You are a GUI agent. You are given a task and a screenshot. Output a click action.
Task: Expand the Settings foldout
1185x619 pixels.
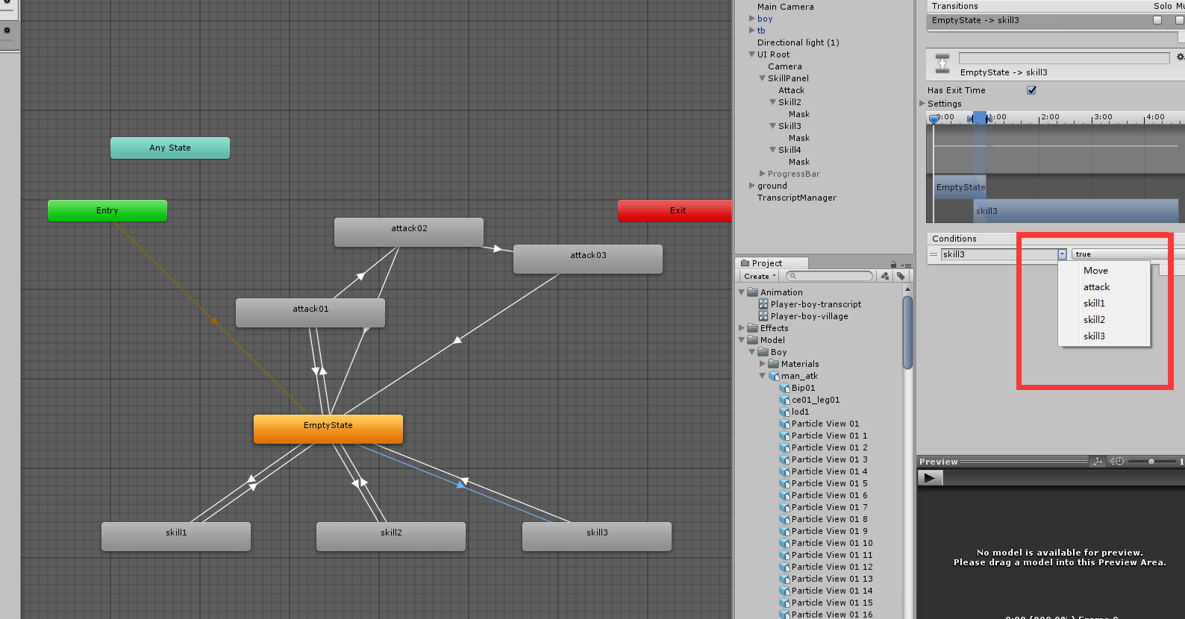pyautogui.click(x=922, y=104)
